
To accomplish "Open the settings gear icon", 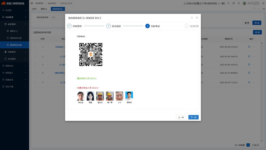I will pos(263,3).
